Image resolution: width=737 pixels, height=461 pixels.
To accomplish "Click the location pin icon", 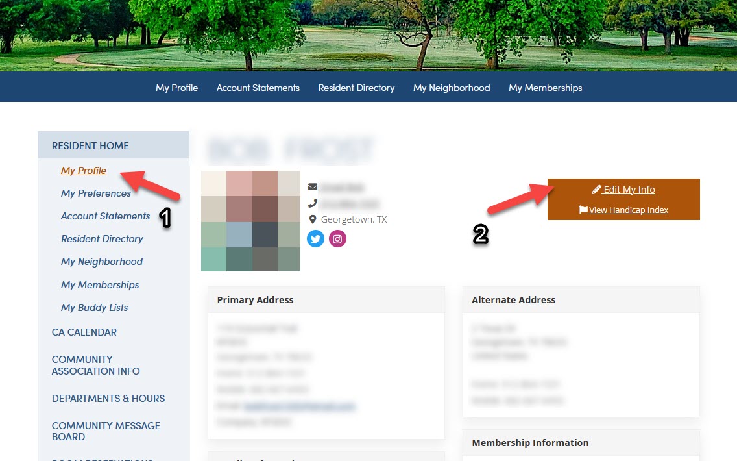I will 313,219.
